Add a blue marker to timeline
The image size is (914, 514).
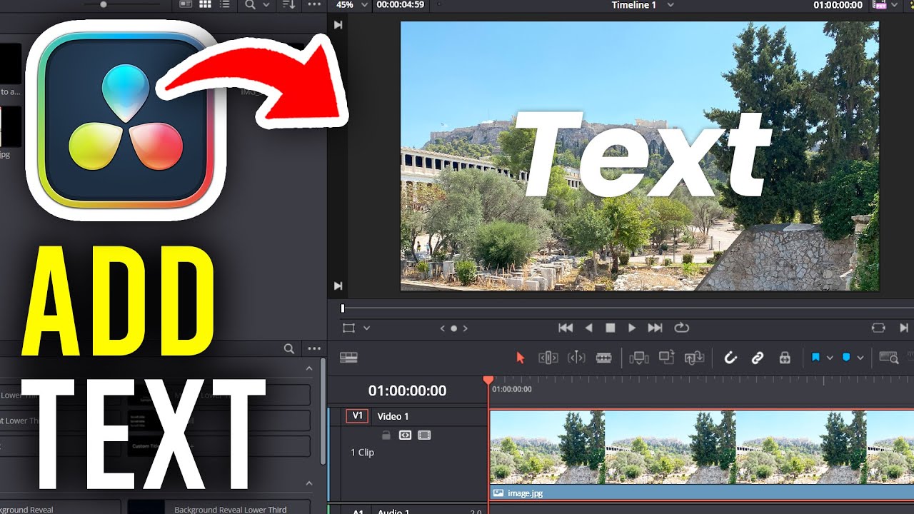(846, 358)
